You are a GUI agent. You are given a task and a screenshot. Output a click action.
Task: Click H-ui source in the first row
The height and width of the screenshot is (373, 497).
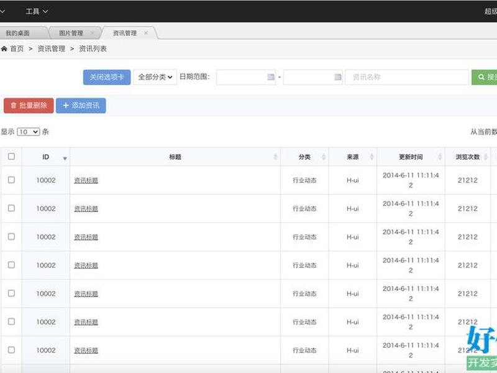pos(353,180)
